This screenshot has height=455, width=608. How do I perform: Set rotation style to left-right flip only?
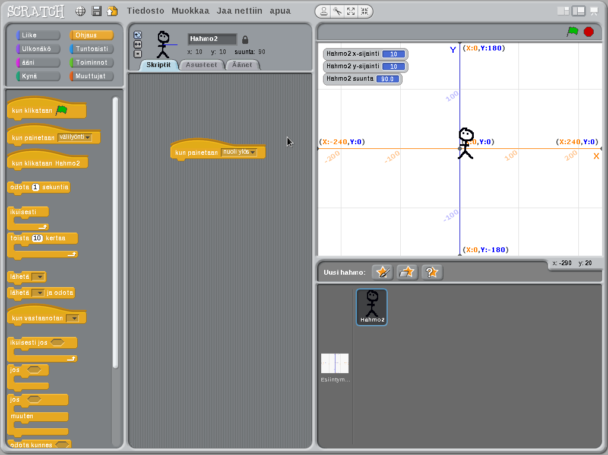[x=138, y=44]
